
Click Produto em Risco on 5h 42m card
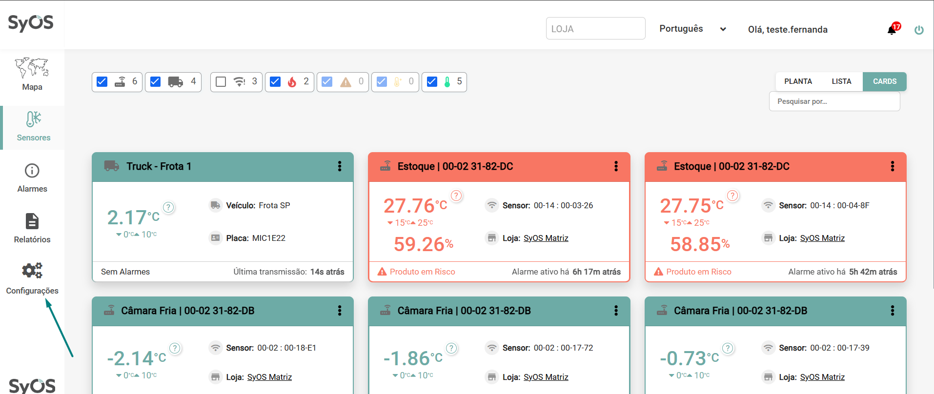tap(699, 272)
